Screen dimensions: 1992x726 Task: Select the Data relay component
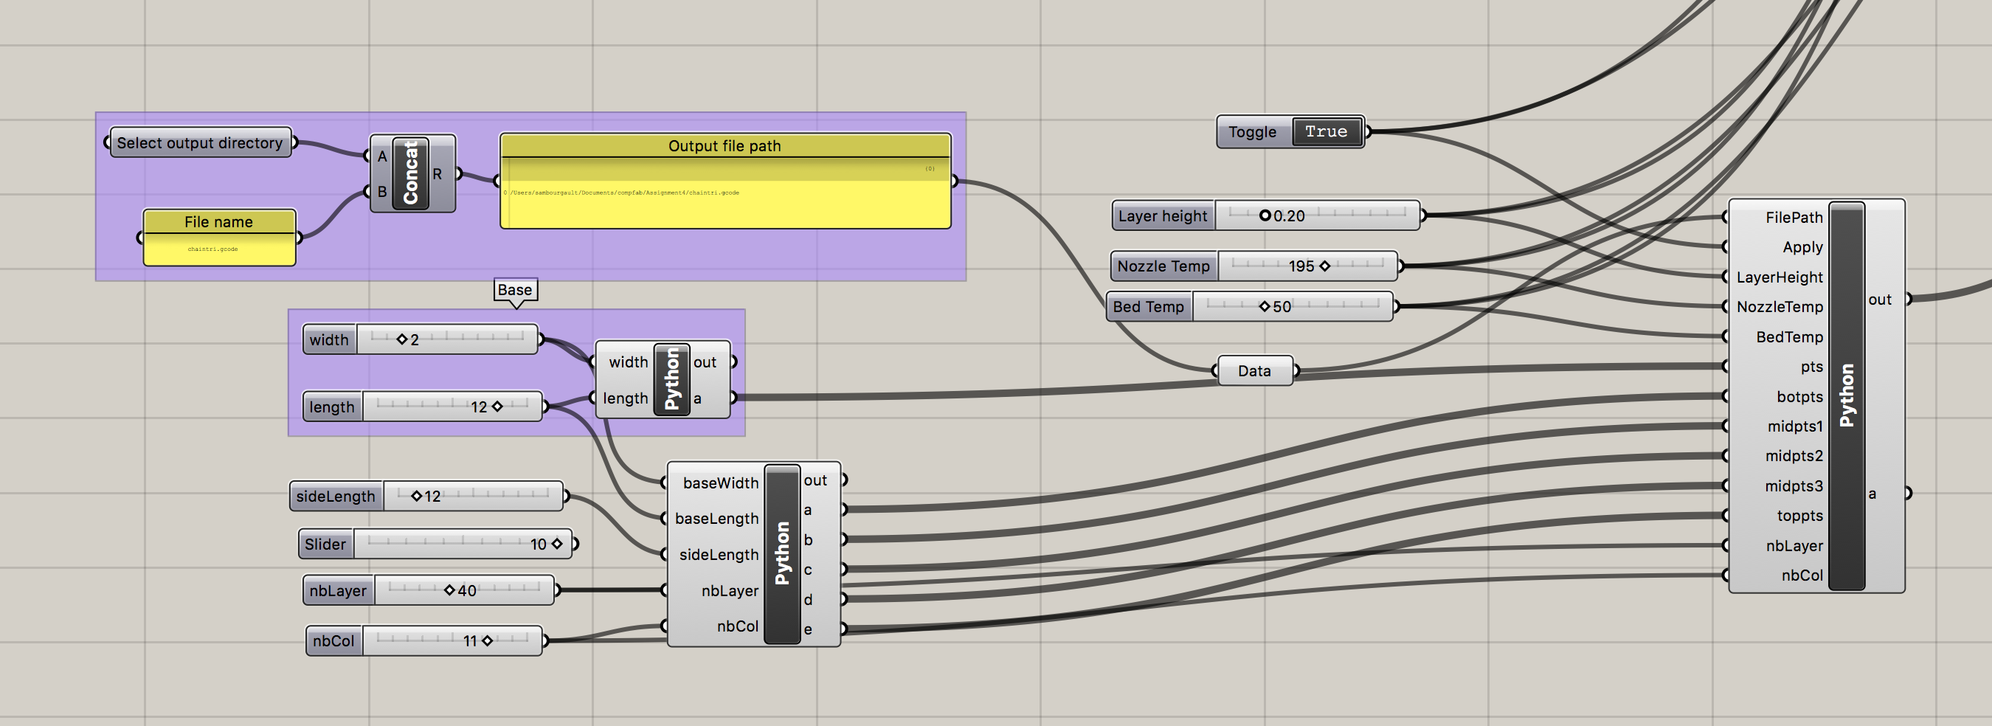[1254, 370]
